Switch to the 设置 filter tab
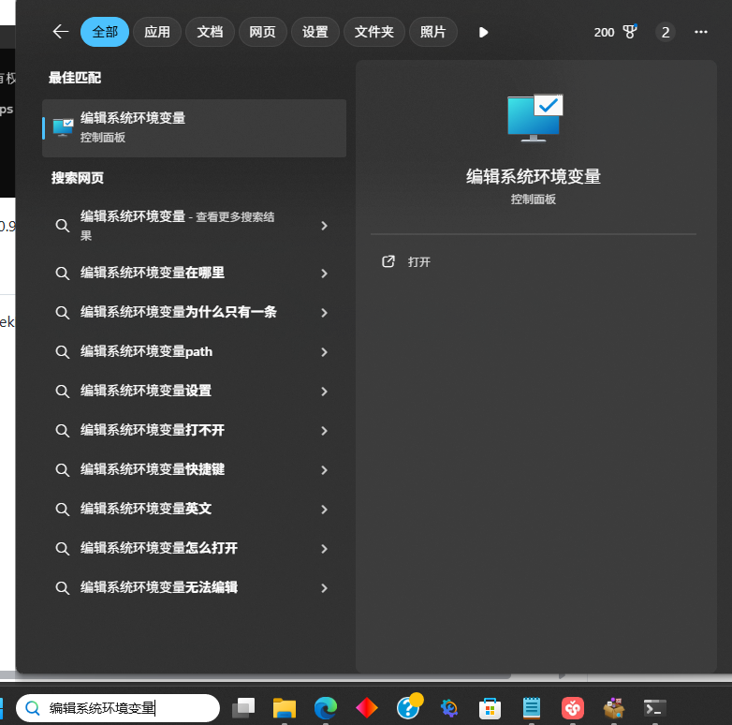Screen dimensions: 732x725 pyautogui.click(x=315, y=32)
